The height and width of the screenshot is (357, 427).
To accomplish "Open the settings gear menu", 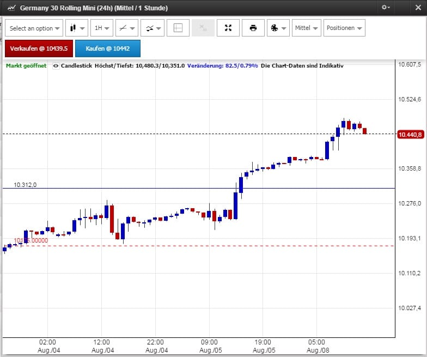I will pyautogui.click(x=386, y=8).
